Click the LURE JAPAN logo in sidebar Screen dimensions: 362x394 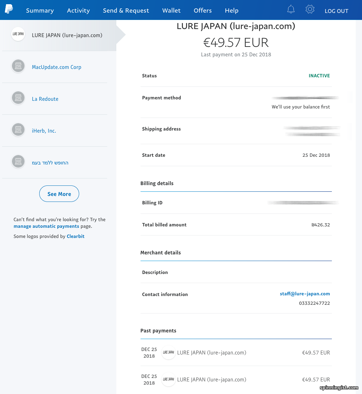pyautogui.click(x=18, y=34)
